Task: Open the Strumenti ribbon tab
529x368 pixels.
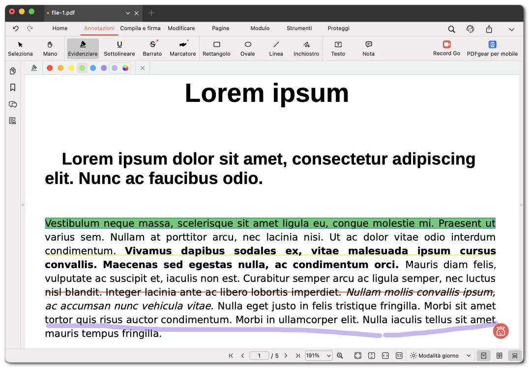Action: tap(299, 28)
